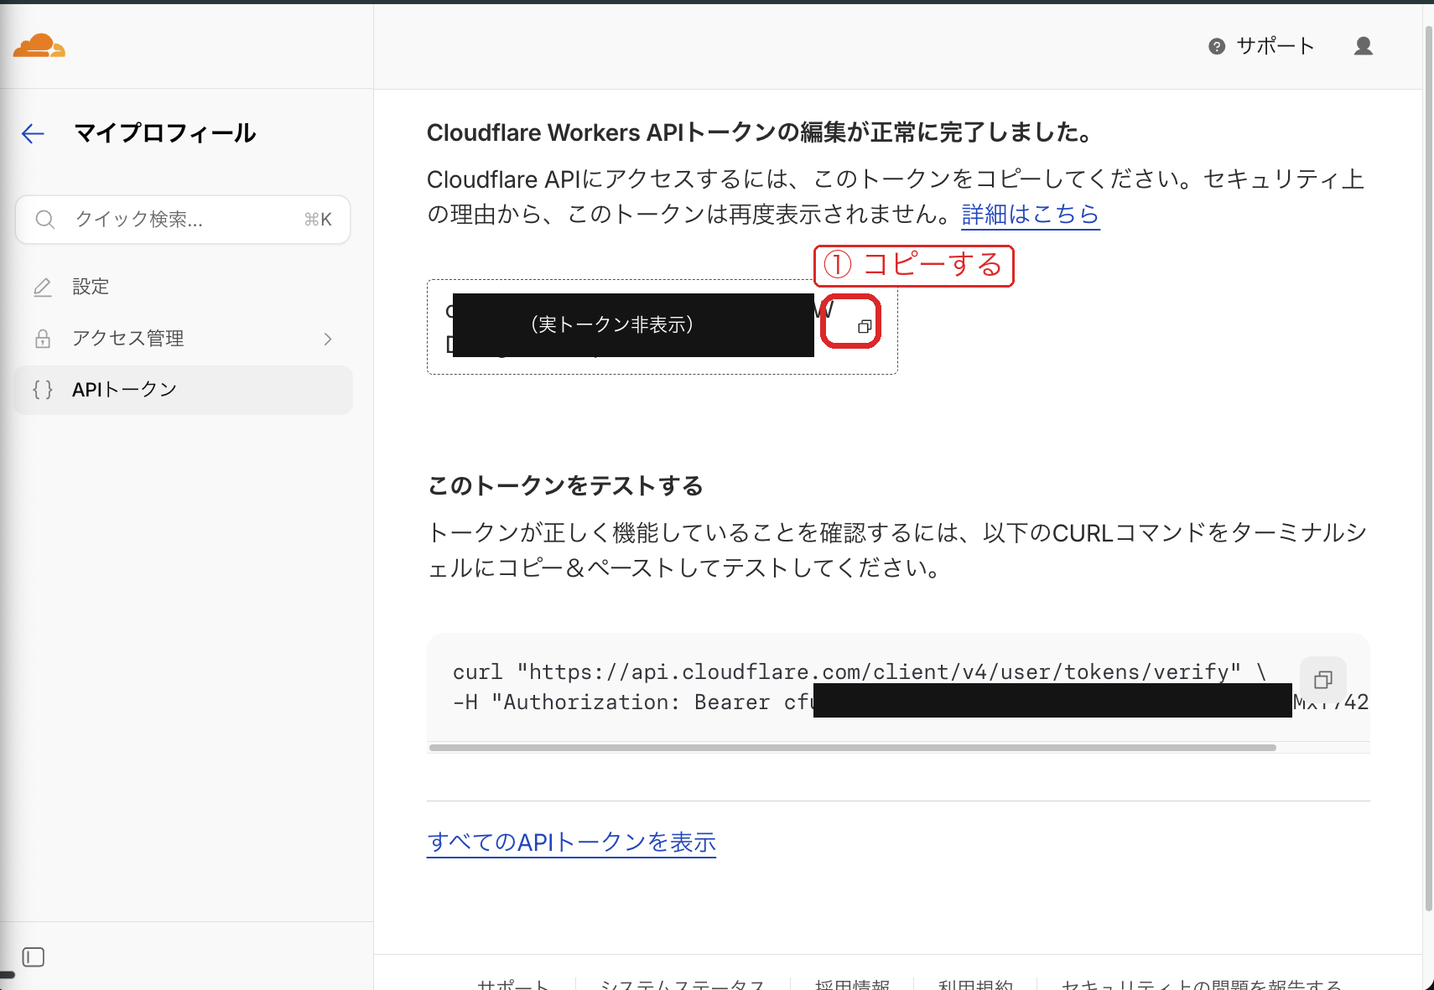1434x990 pixels.
Task: Open すべてのAPIトークンを表示 link
Action: pos(571,842)
